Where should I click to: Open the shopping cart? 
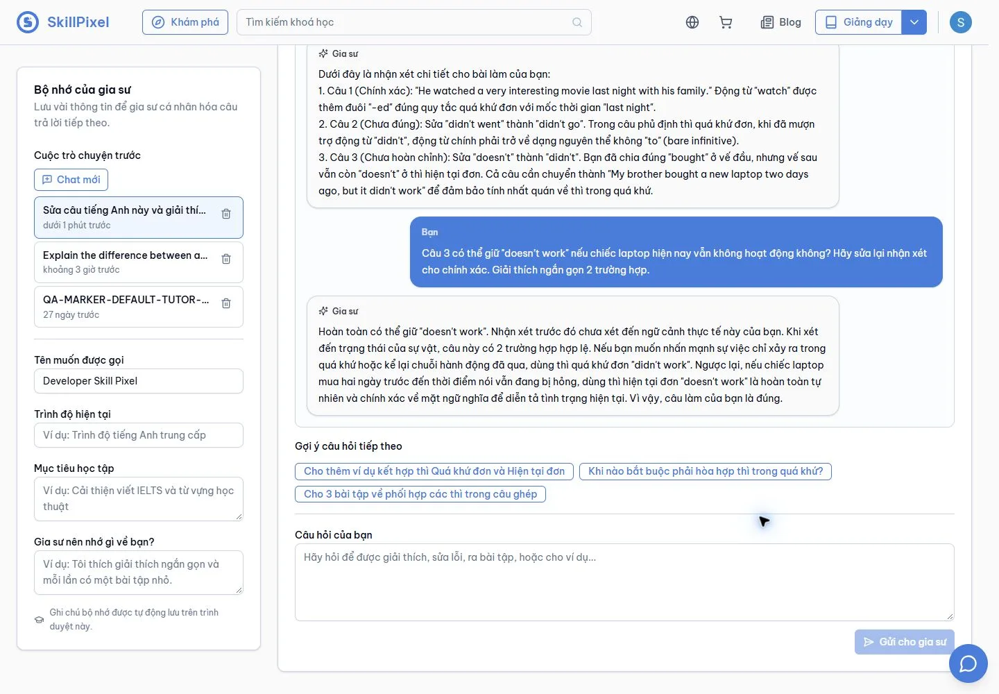(726, 22)
